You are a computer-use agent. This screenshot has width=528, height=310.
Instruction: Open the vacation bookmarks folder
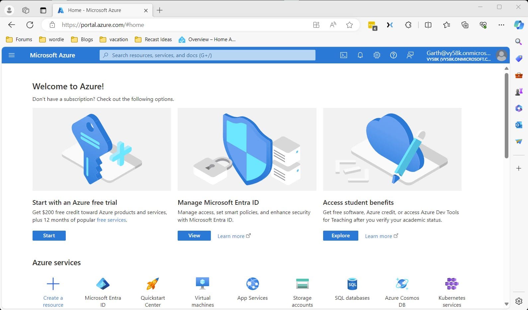click(114, 39)
